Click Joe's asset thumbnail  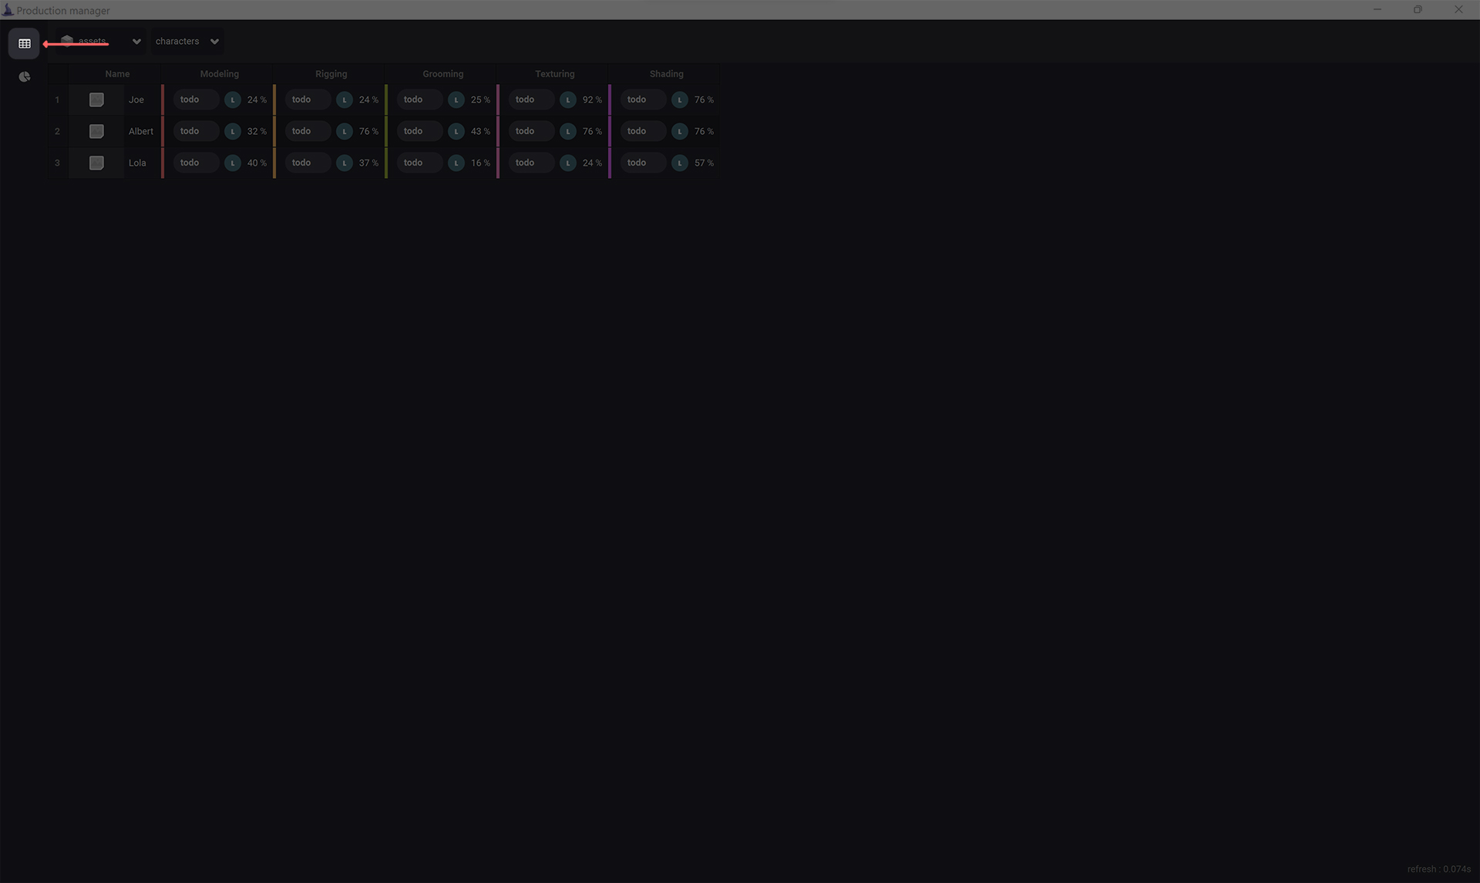96,99
